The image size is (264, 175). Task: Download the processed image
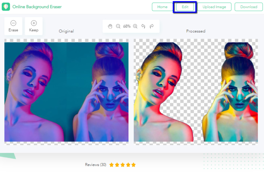tap(249, 7)
